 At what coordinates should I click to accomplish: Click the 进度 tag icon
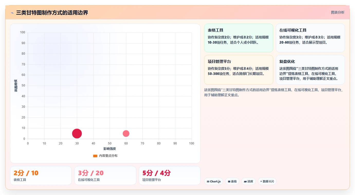click(245, 181)
